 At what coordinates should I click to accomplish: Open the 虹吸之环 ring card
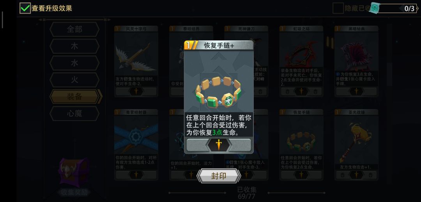tap(301, 61)
